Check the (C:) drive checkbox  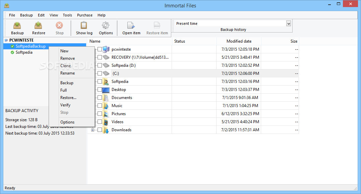click(100, 73)
